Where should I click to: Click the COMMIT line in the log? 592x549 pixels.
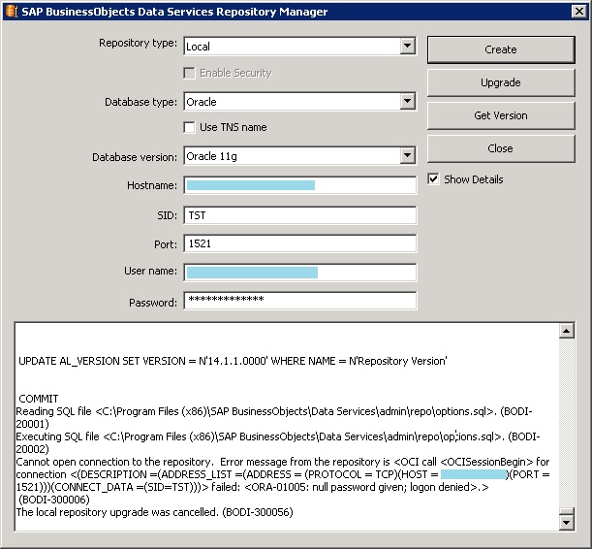point(39,399)
